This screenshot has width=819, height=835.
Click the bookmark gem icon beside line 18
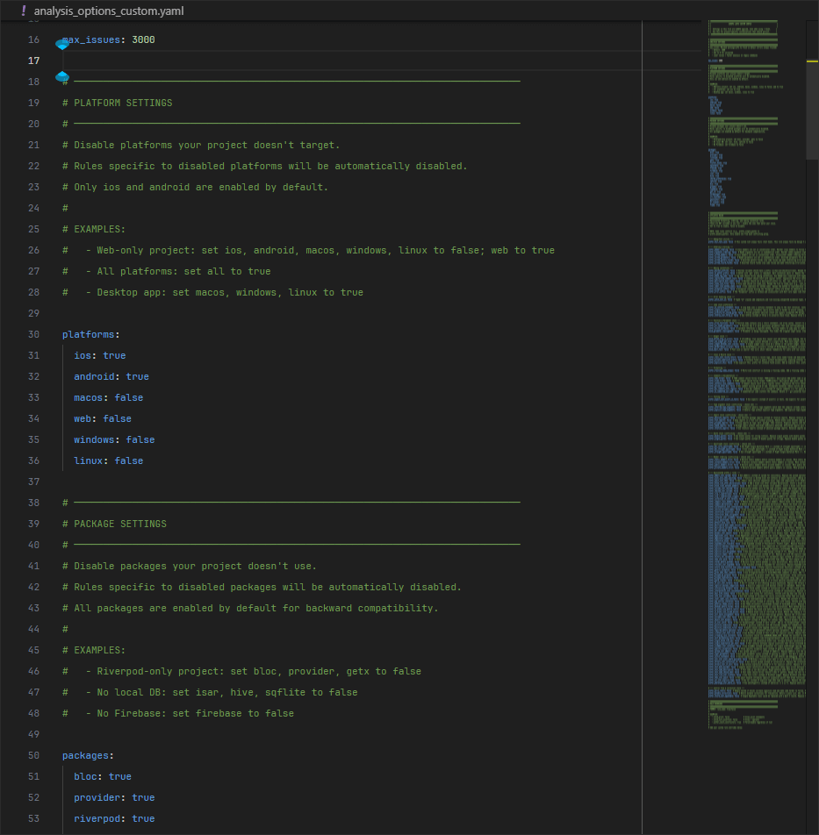[61, 78]
